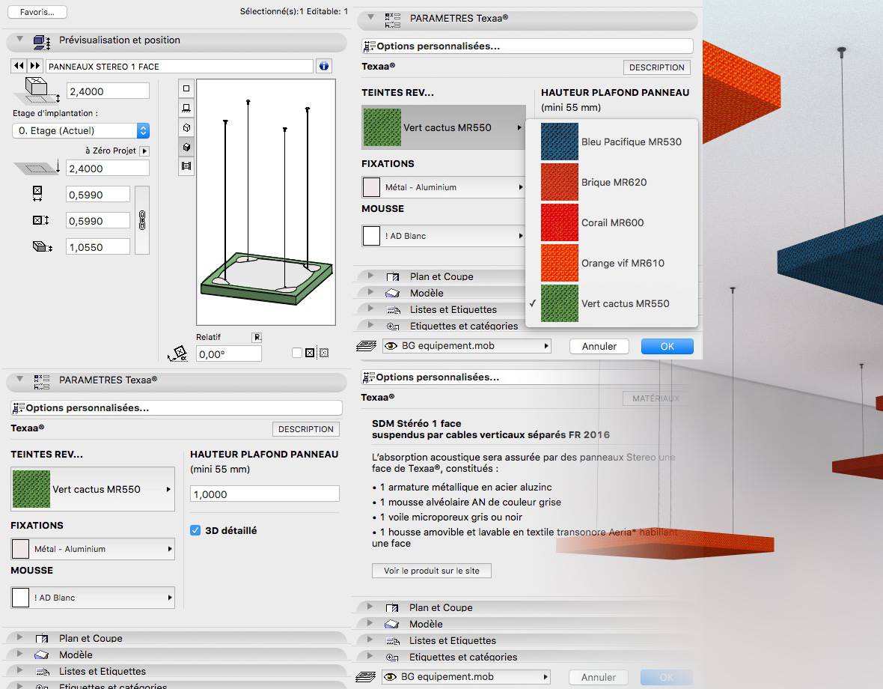Confirm with the blue OK button
883x689 pixels.
pyautogui.click(x=667, y=347)
